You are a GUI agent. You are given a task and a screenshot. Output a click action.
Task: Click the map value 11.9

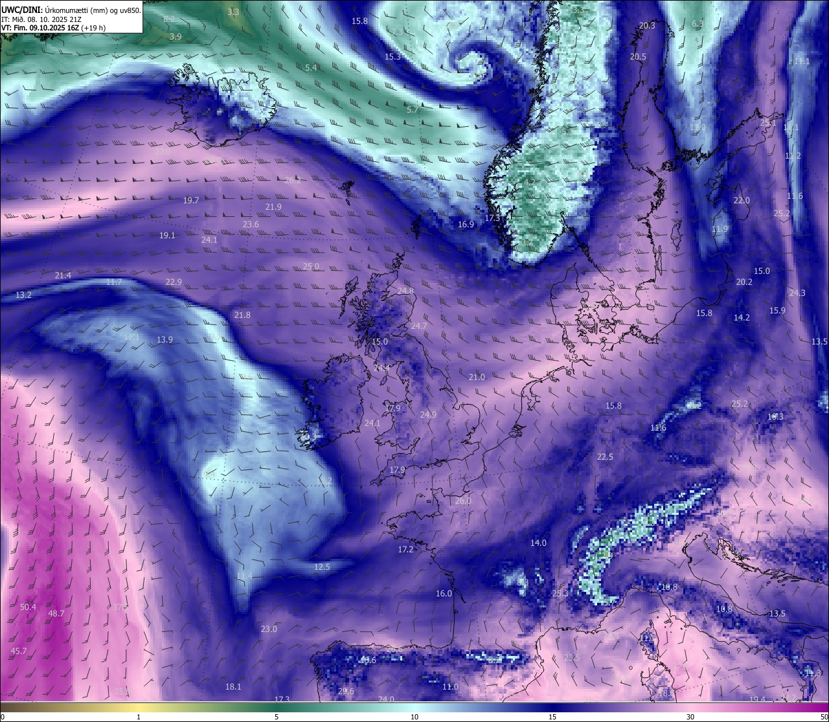pos(720,229)
